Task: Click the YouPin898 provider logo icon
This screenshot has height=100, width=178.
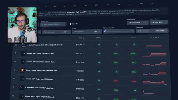Action: coord(130,23)
